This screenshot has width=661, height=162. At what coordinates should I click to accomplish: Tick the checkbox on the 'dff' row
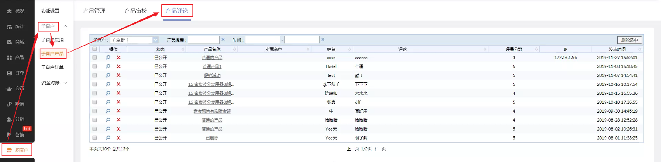click(x=94, y=102)
